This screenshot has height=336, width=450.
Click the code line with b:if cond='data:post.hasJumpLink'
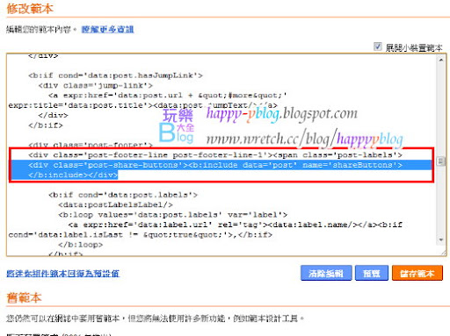(x=115, y=75)
